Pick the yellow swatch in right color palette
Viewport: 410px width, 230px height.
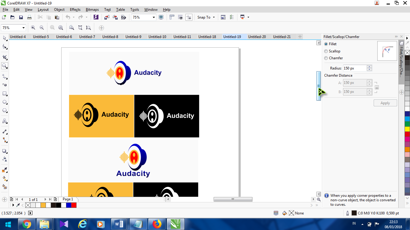[x=407, y=129]
